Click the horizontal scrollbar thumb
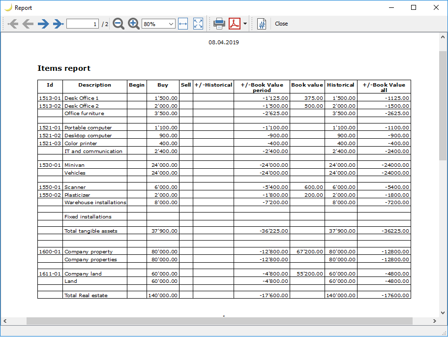This screenshot has width=448, height=337. pyautogui.click(x=219, y=321)
